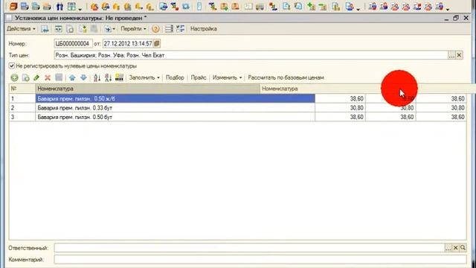Screen dimensions: 476x268
Task: Click the last 30,80 price in row 2
Action: coord(441,108)
